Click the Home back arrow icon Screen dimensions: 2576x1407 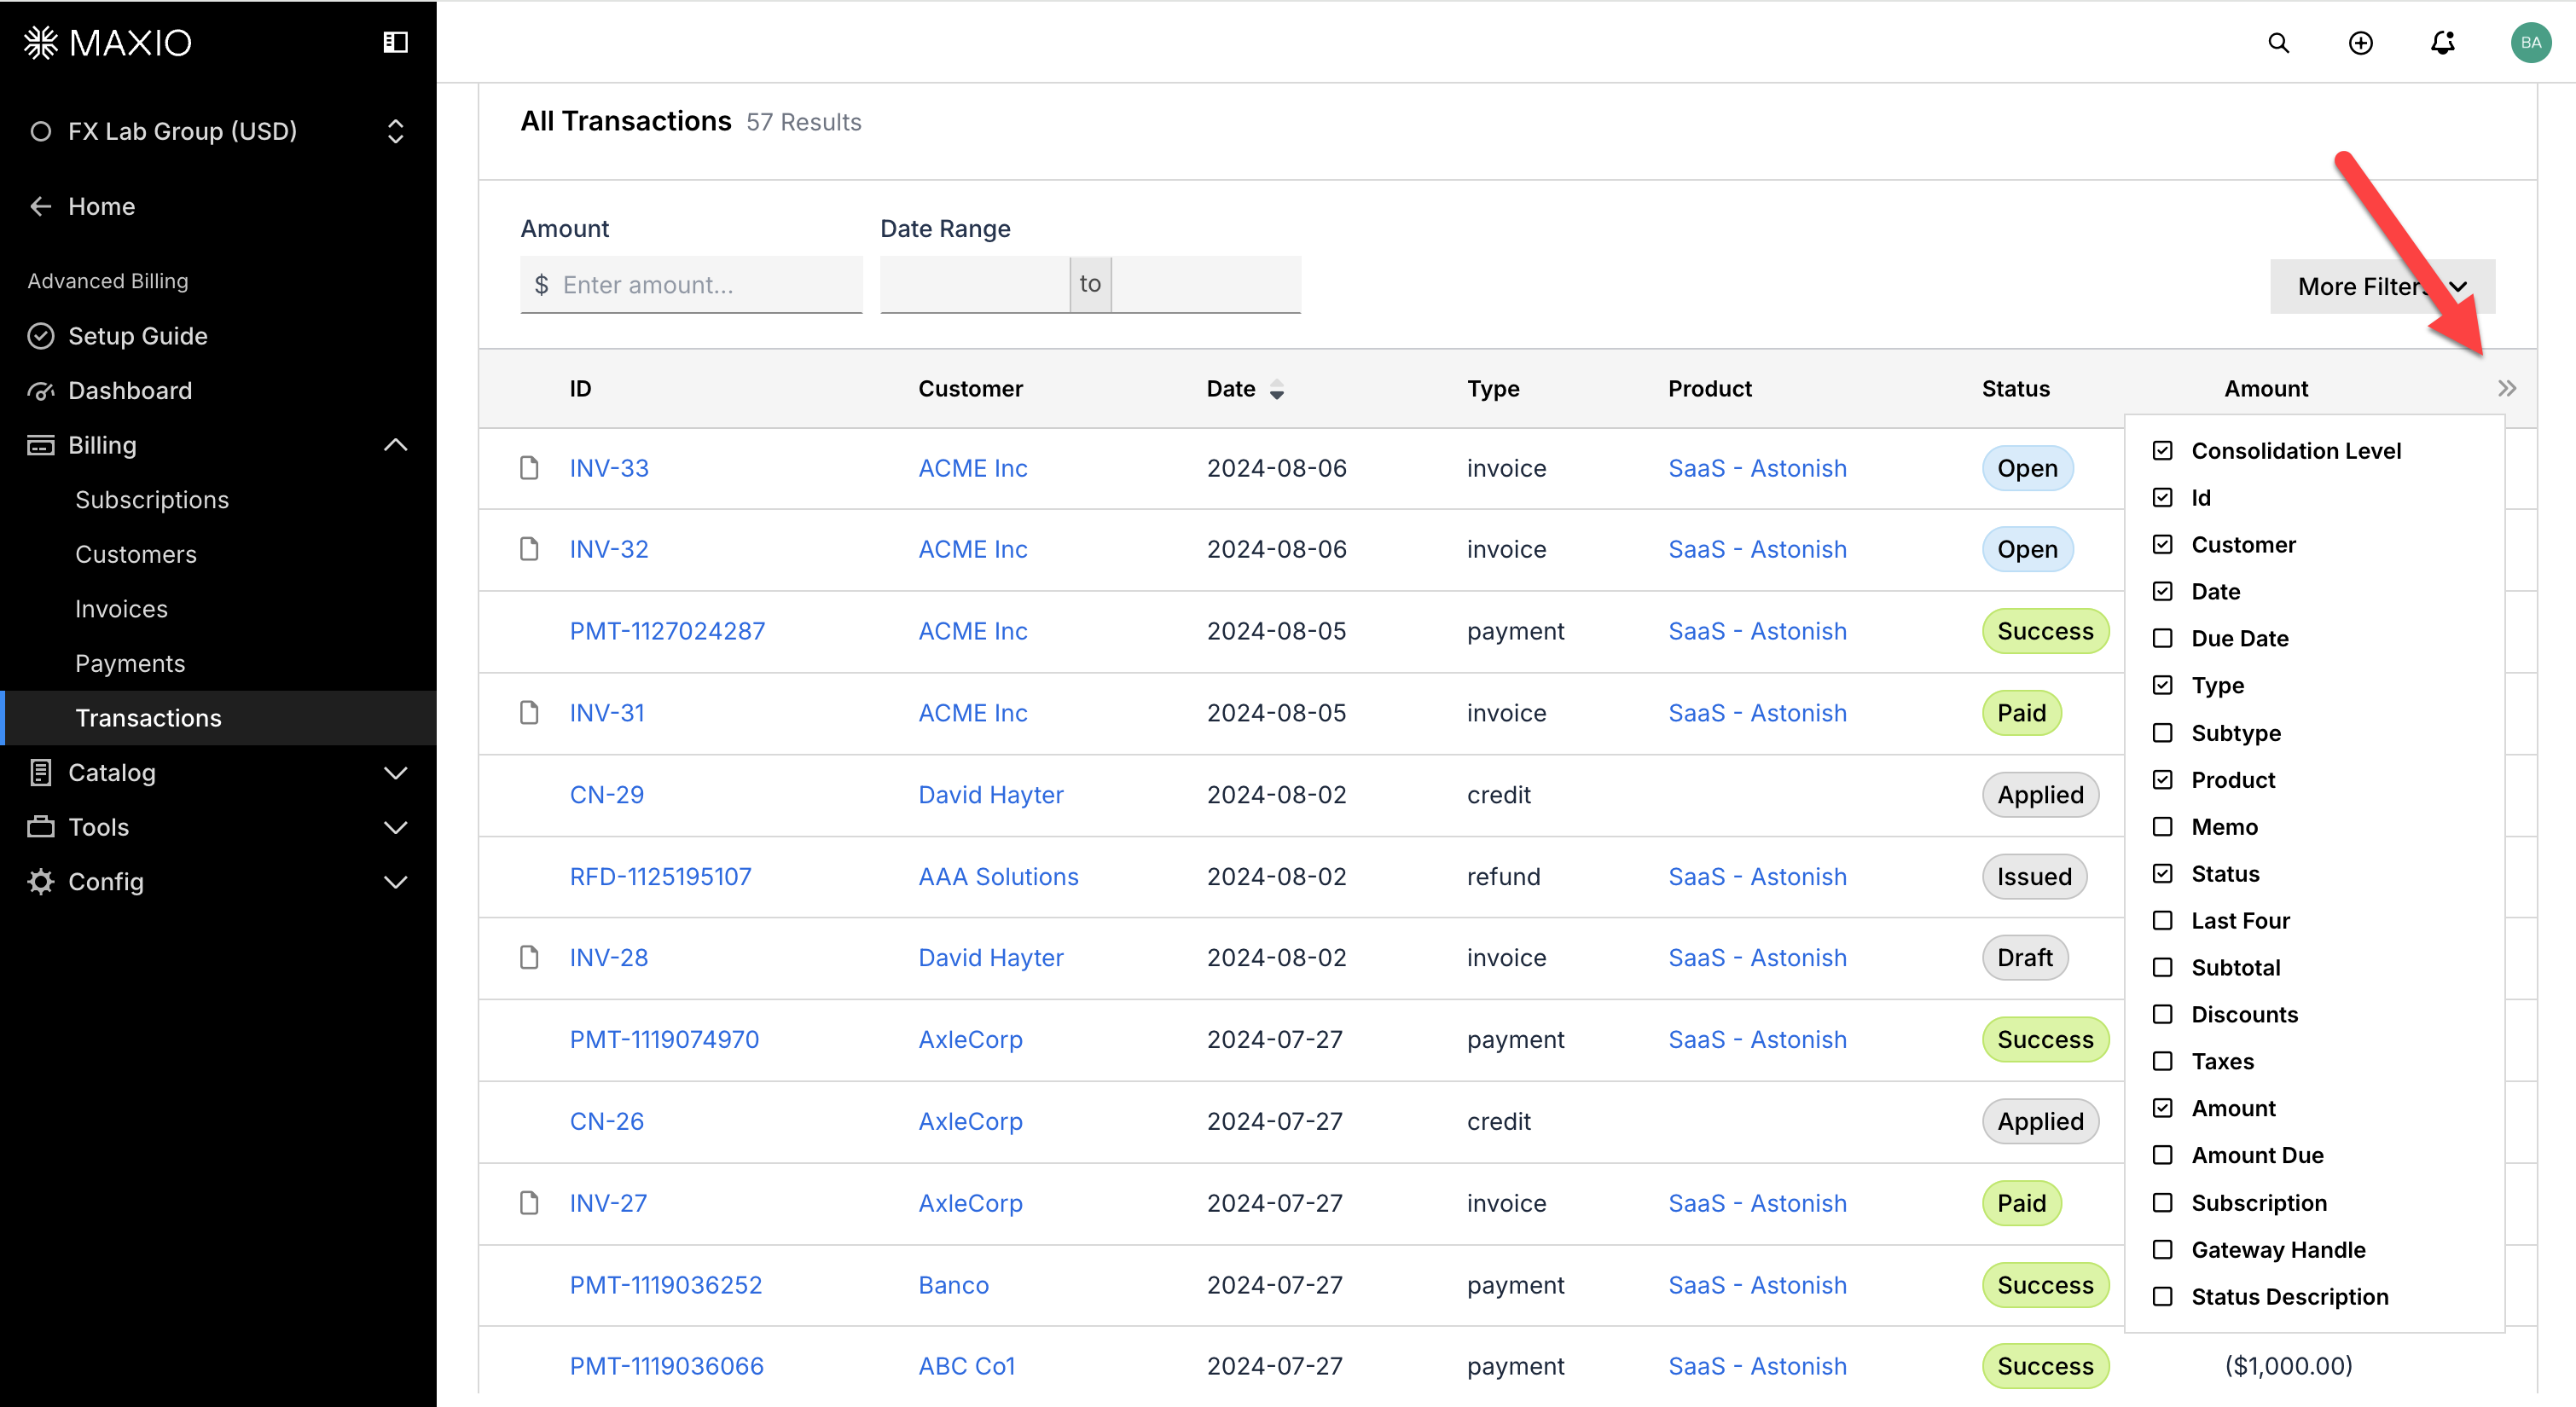41,206
